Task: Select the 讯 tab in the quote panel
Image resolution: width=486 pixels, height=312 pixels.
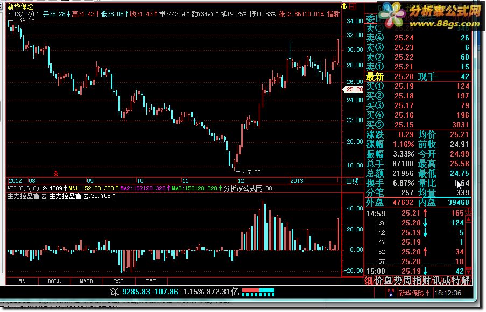Action: pos(436,281)
